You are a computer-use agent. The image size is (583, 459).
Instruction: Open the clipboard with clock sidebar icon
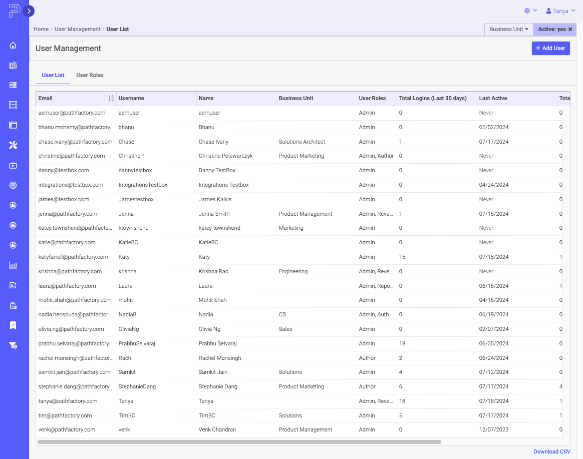13,305
